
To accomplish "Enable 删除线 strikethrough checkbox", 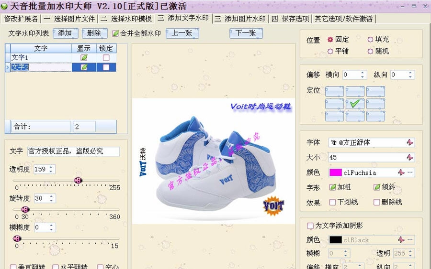I will click(377, 202).
